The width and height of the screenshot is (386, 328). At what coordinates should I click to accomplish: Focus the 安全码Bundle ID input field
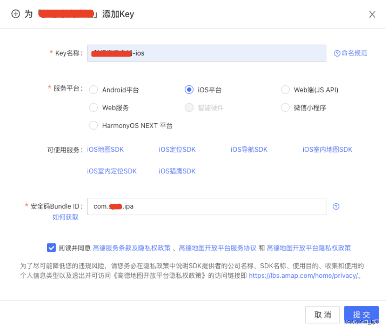[207, 207]
